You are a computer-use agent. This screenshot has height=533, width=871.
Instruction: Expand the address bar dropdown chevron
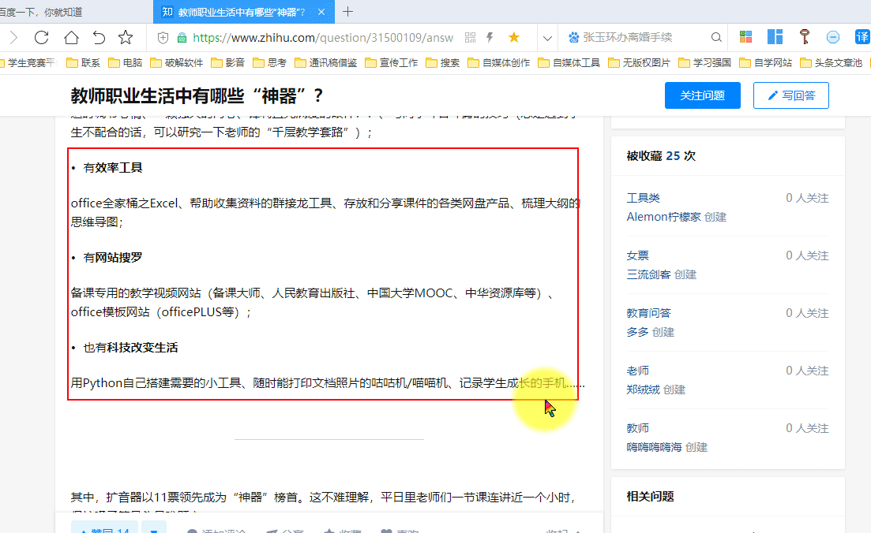coord(547,39)
